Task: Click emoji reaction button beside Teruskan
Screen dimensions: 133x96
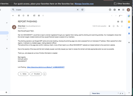Action: click(x=44, y=74)
